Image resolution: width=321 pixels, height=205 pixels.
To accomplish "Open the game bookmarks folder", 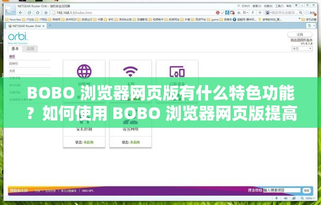I will pos(213,19).
